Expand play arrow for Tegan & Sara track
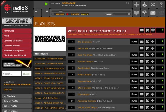The width and height of the screenshot is (166, 112). [160, 81]
